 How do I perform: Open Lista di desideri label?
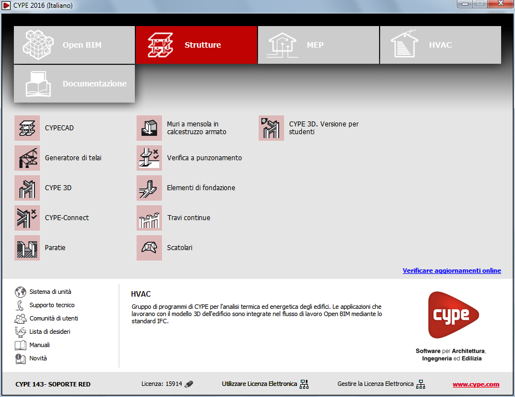(49, 332)
